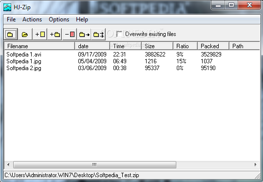
Task: Click date 03/06/2009 cell
Action: [92, 68]
